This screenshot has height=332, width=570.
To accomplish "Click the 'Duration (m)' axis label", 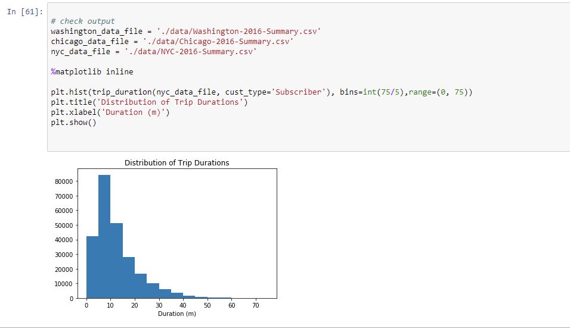I will point(176,314).
